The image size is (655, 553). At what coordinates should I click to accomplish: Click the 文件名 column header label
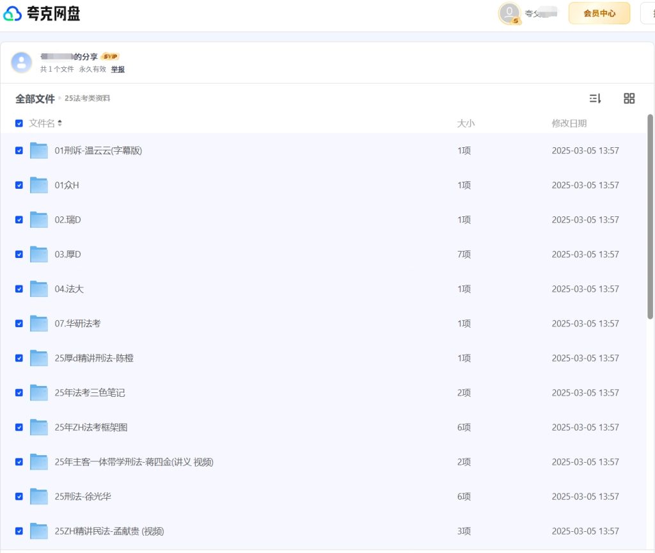tap(42, 124)
